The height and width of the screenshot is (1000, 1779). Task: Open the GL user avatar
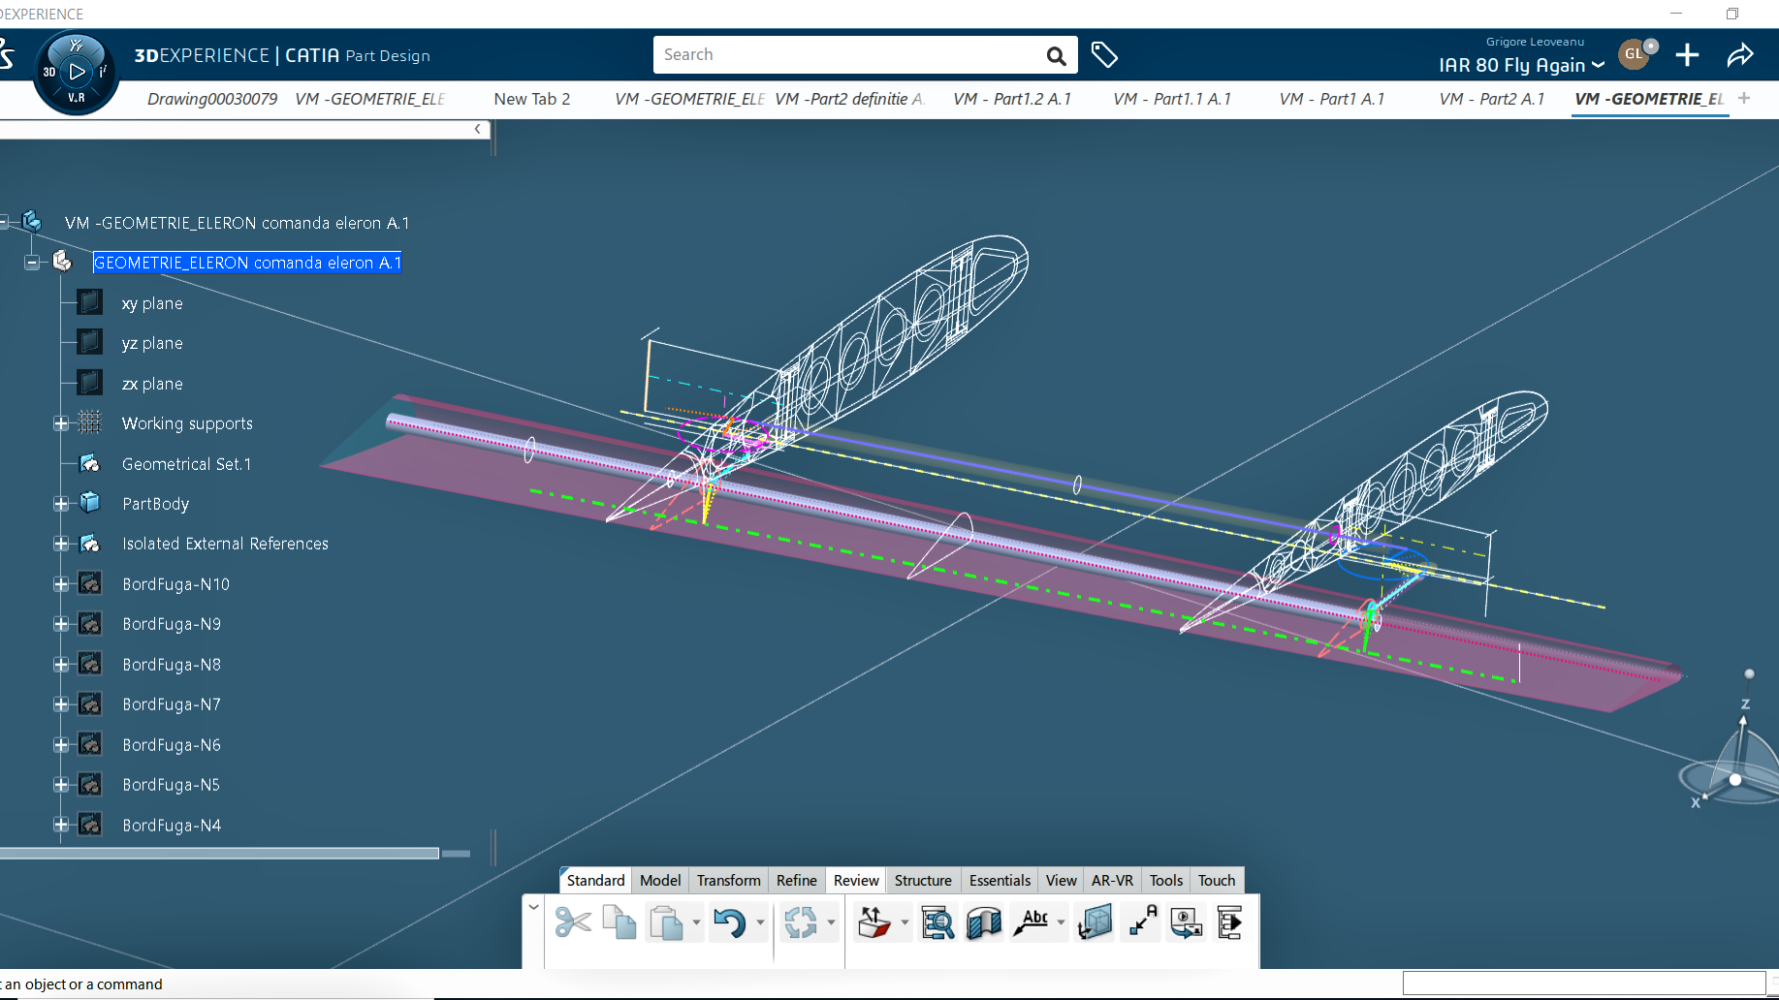1635,54
